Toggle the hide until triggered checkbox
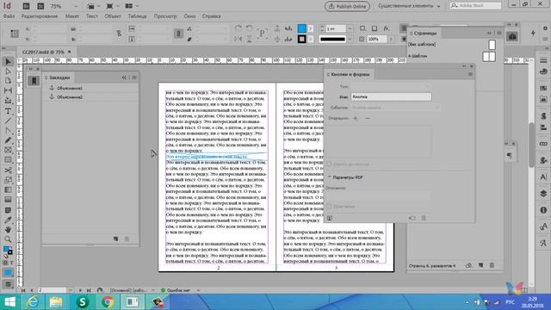 coord(329,164)
